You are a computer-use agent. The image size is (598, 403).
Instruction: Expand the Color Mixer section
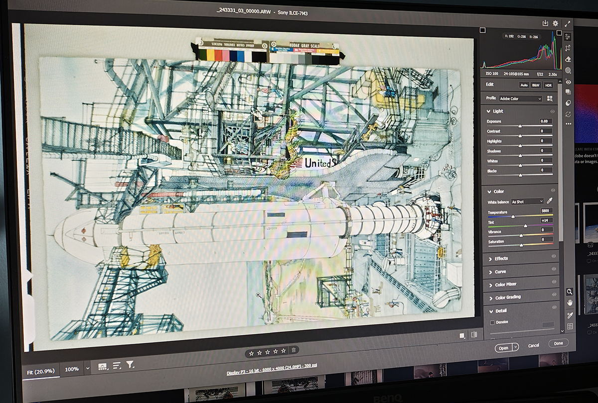[x=491, y=285]
